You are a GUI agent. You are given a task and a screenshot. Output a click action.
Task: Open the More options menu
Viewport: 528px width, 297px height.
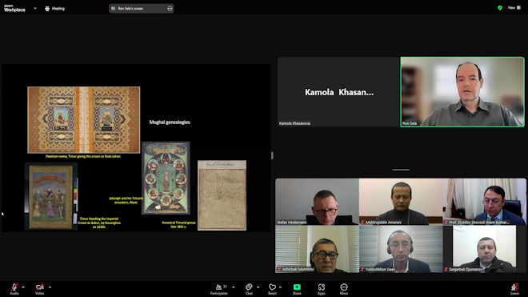344,289
